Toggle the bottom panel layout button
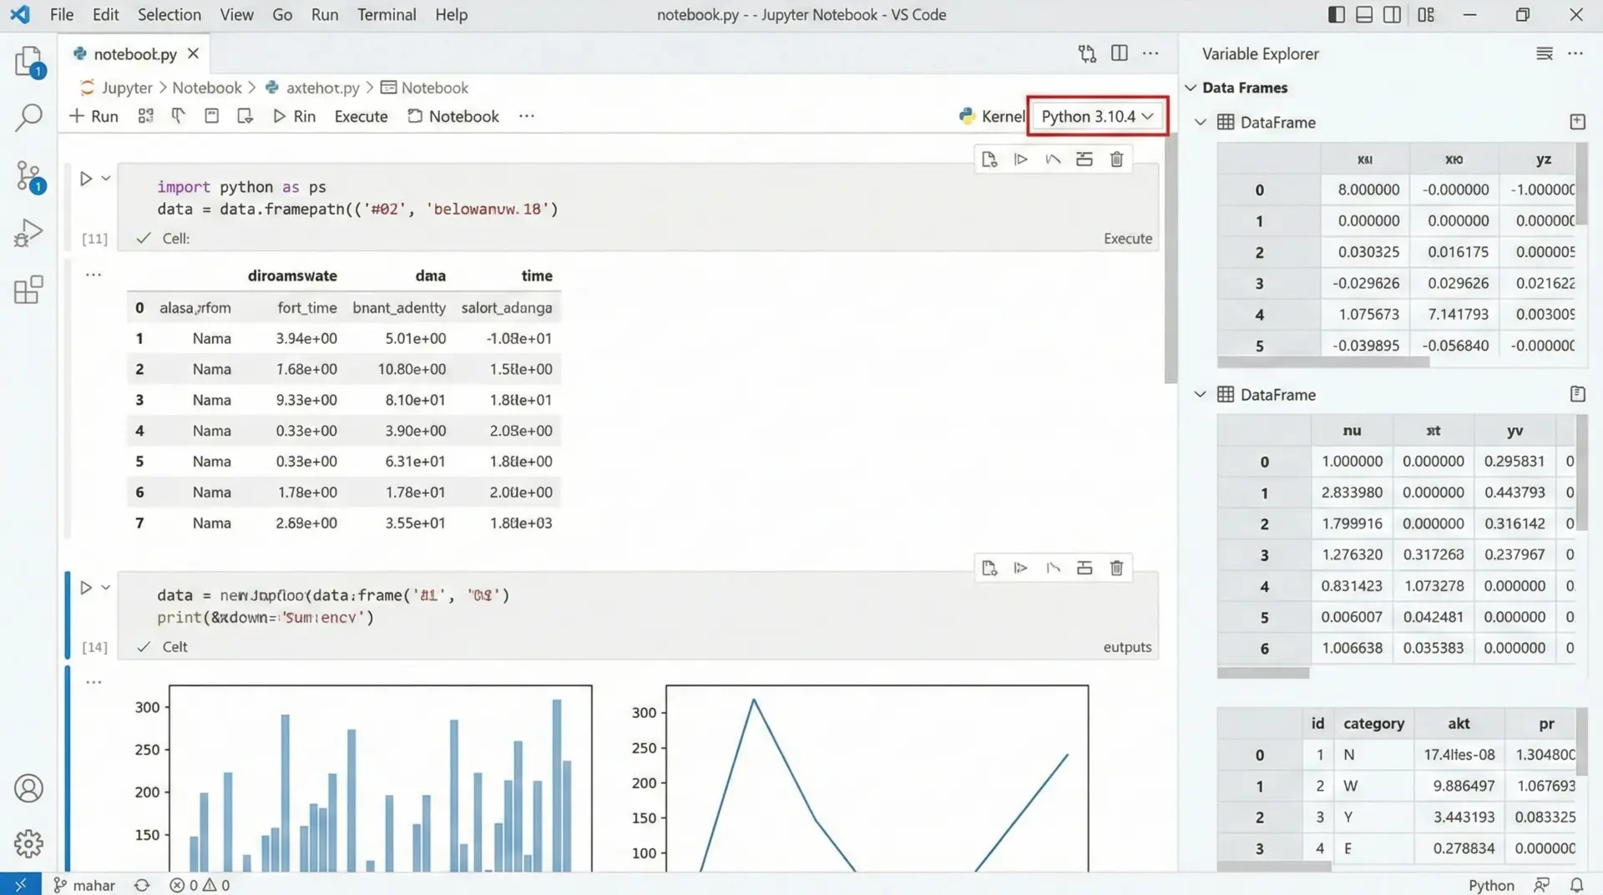This screenshot has width=1603, height=895. pos(1364,15)
